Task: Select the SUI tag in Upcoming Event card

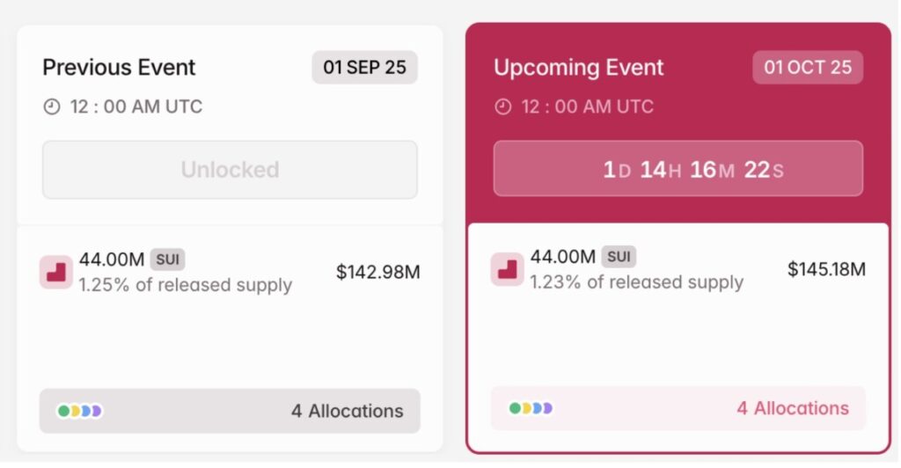Action: pyautogui.click(x=619, y=257)
